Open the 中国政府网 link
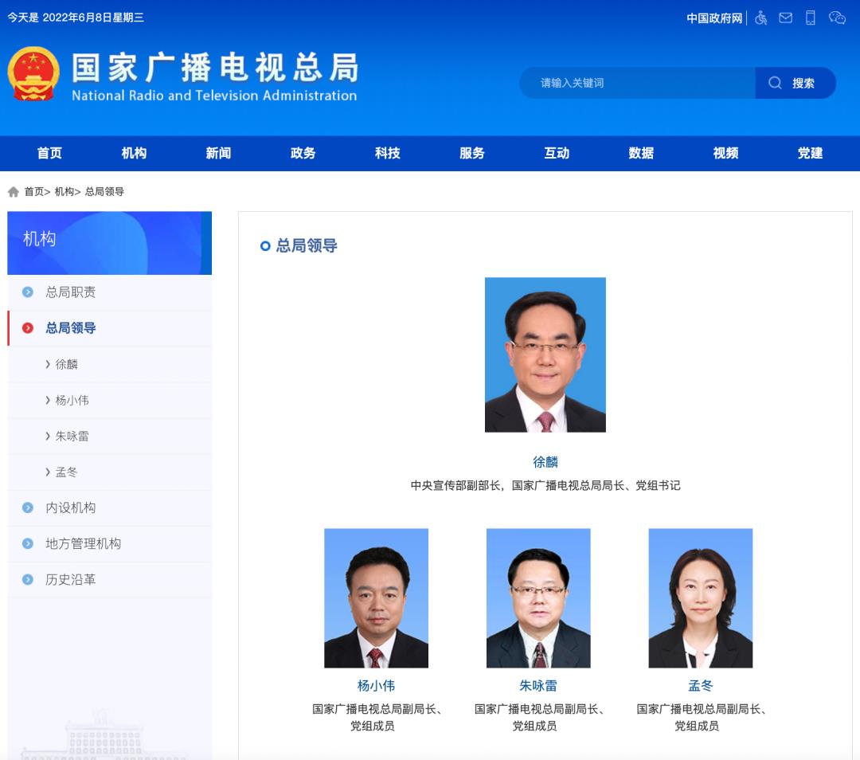Screen dimensions: 860x760 714,18
